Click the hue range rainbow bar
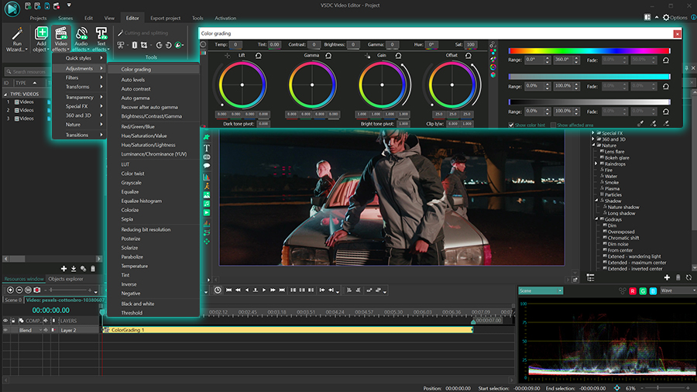This screenshot has height=392, width=697. [x=589, y=51]
